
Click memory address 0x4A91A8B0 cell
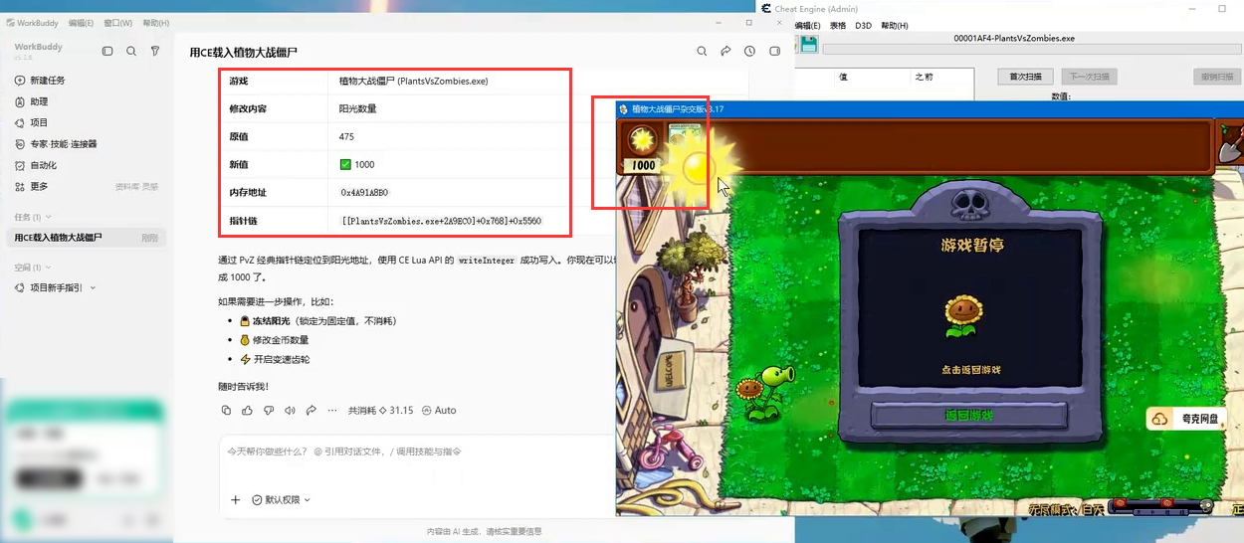[x=364, y=192]
